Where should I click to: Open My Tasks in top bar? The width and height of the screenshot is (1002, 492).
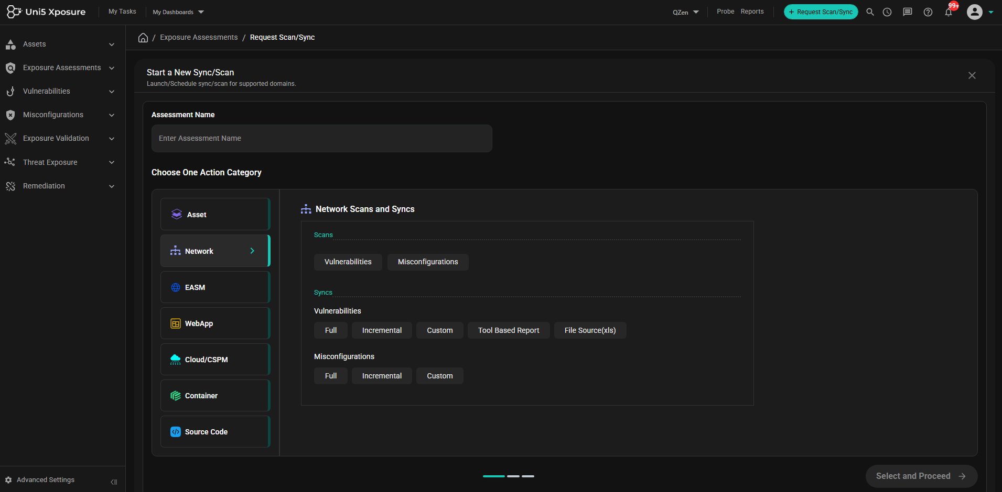(122, 12)
